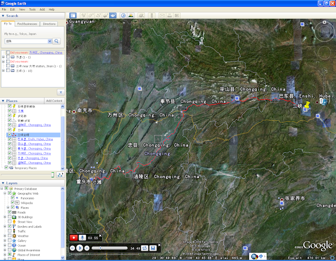Expand the 万县 search result folder
This screenshot has height=261, width=336.
3,57
